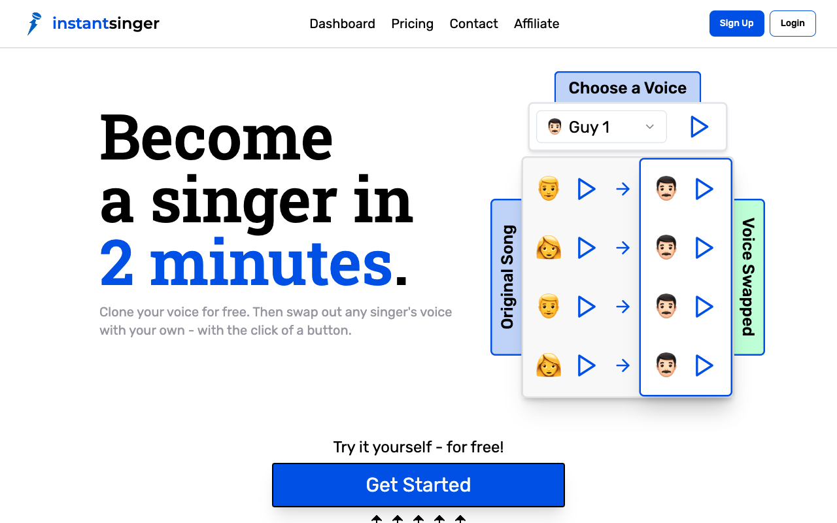837x523 pixels.
Task: Open the Contact page
Action: (473, 24)
